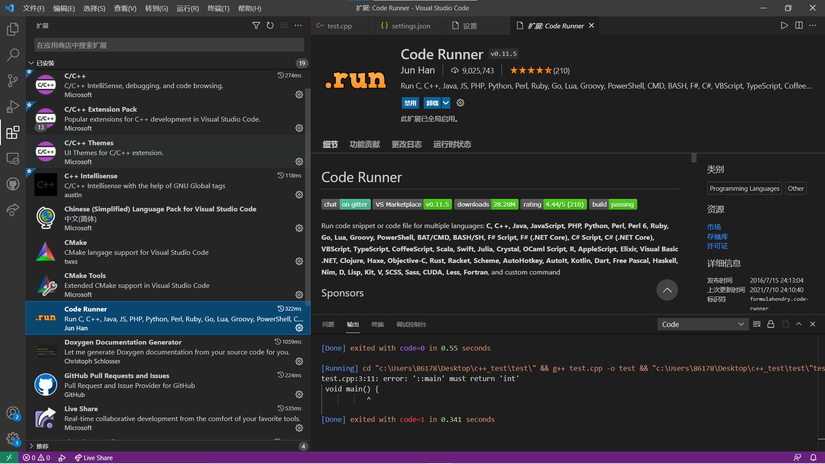Screen dimensions: 825x464
Task: Run code with the play icon
Action: click(x=785, y=26)
